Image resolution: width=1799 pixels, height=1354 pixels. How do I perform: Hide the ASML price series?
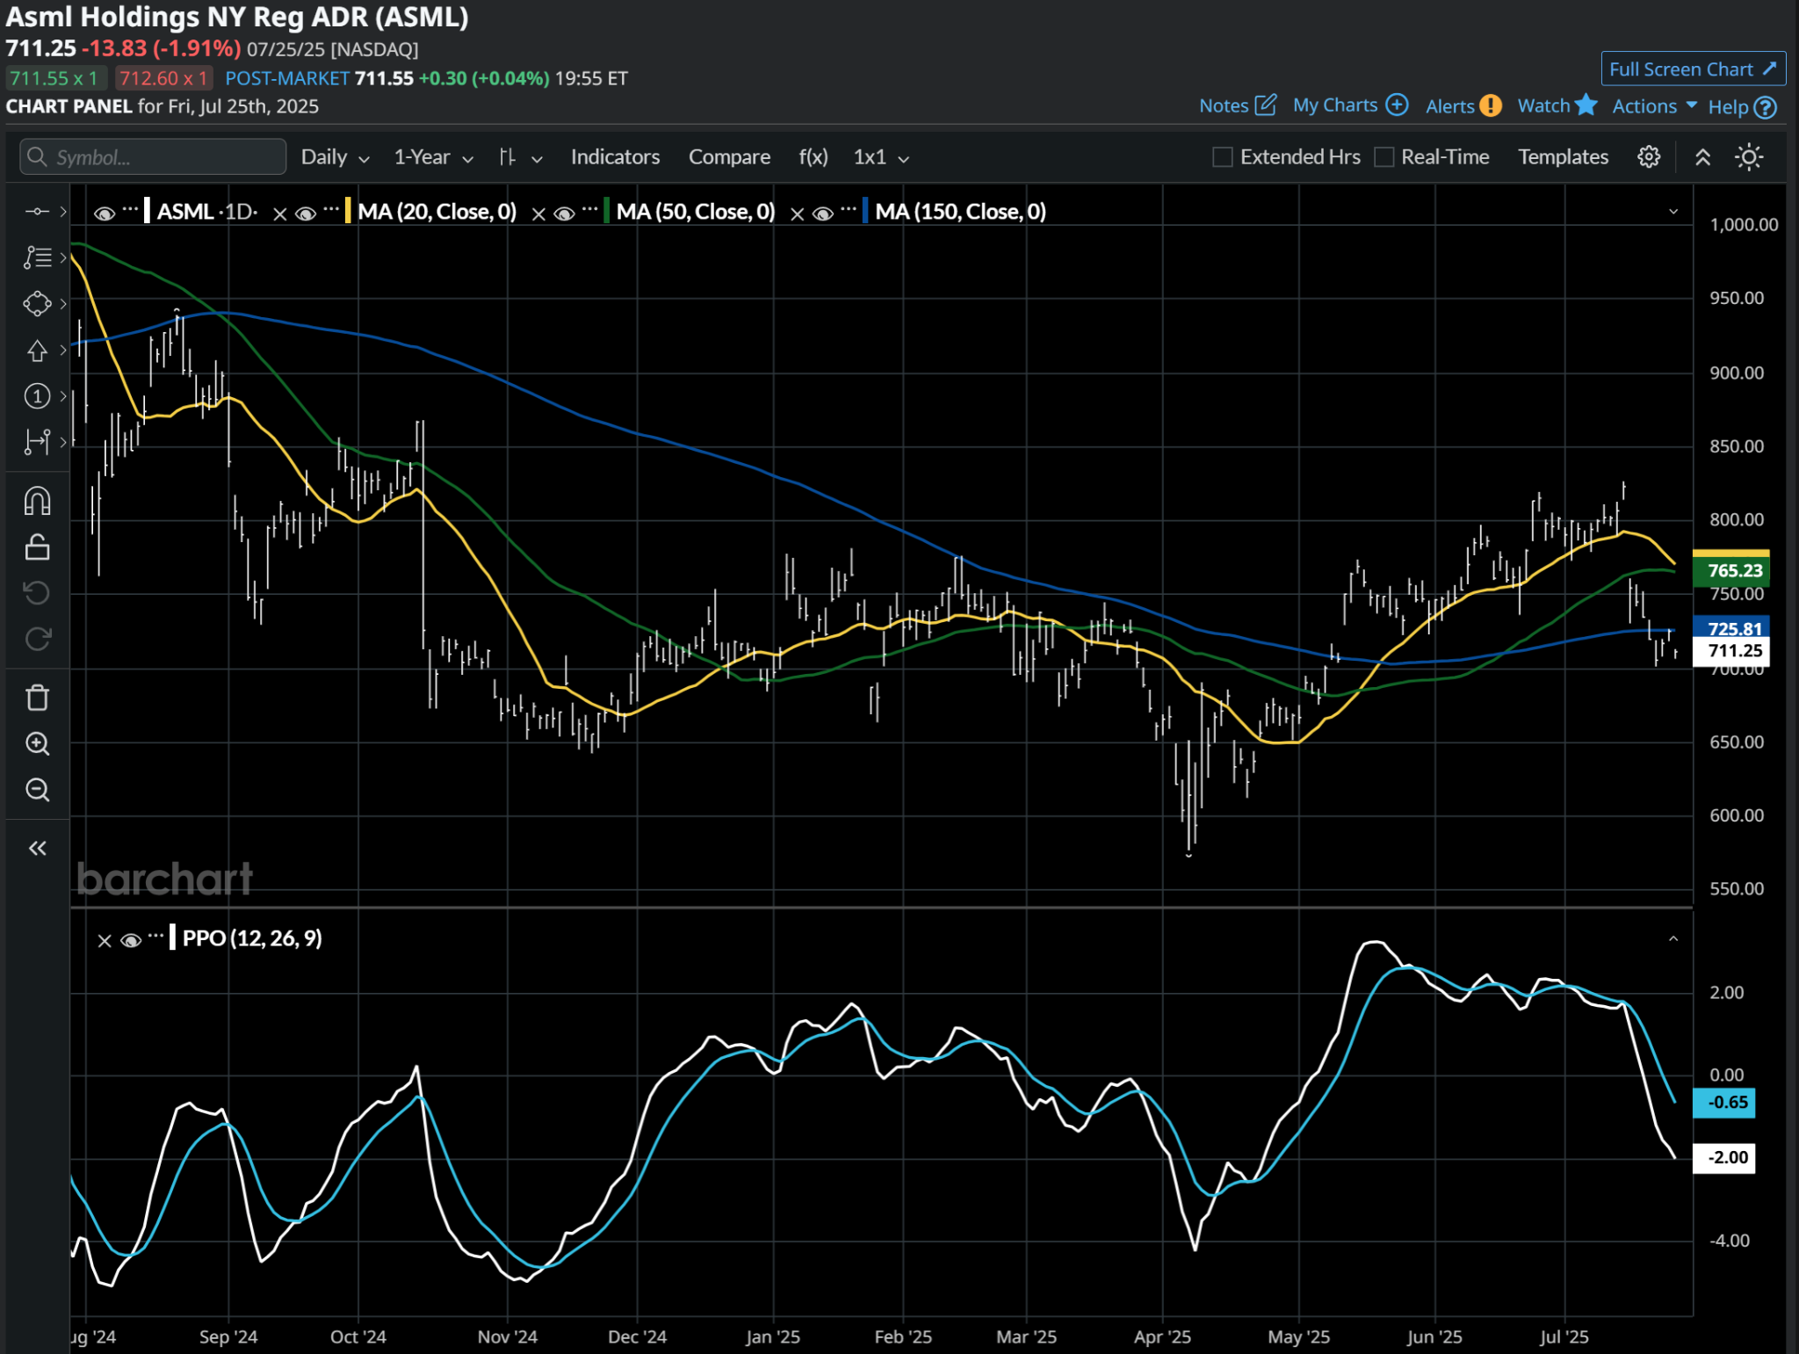coord(105,214)
